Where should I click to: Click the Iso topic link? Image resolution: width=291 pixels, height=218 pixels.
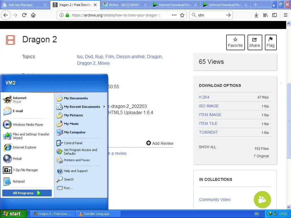pyautogui.click(x=80, y=56)
